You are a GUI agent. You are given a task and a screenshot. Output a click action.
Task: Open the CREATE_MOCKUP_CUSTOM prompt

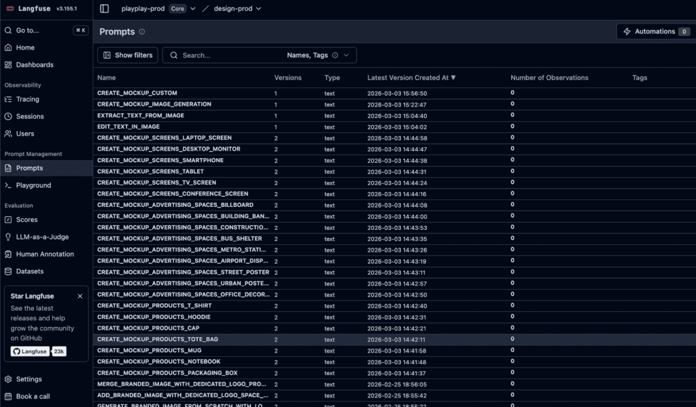click(137, 94)
